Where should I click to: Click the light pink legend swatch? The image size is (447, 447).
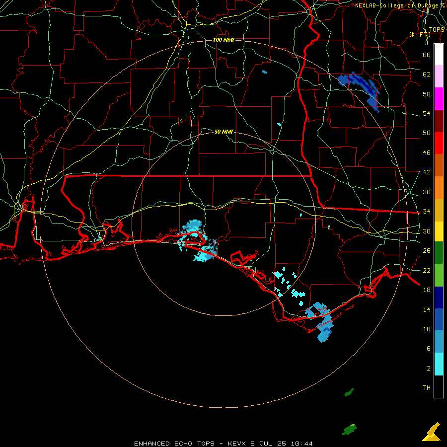(x=439, y=76)
